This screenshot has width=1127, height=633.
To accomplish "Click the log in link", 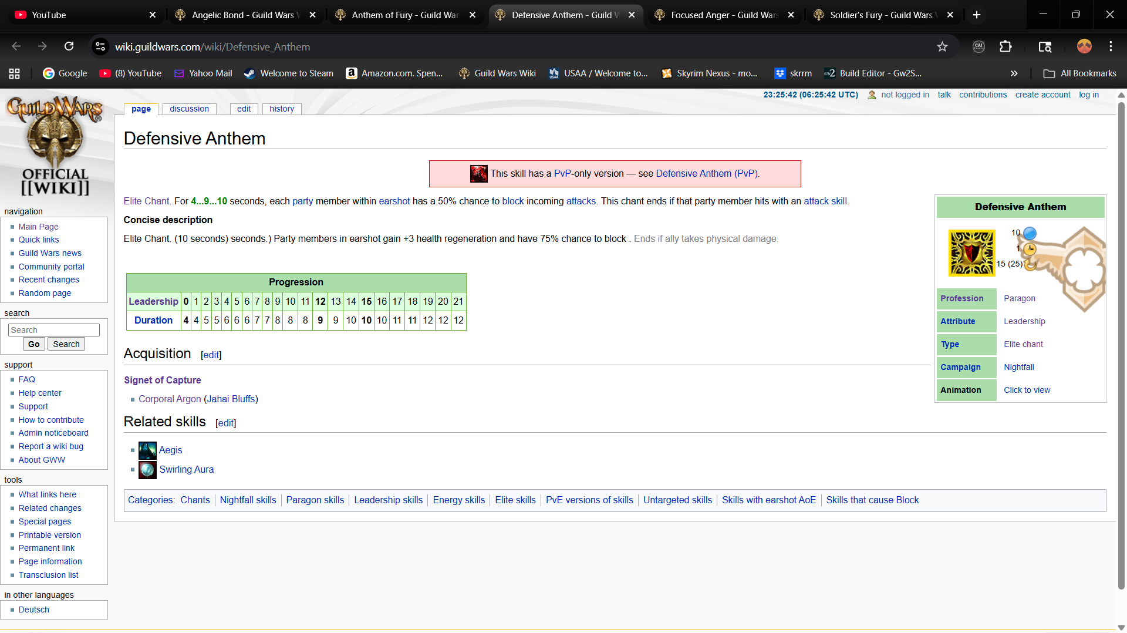I will point(1089,95).
